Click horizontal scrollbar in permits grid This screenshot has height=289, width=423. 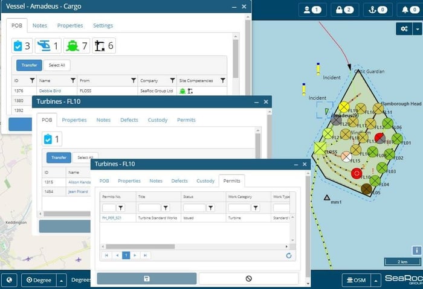coord(140,246)
